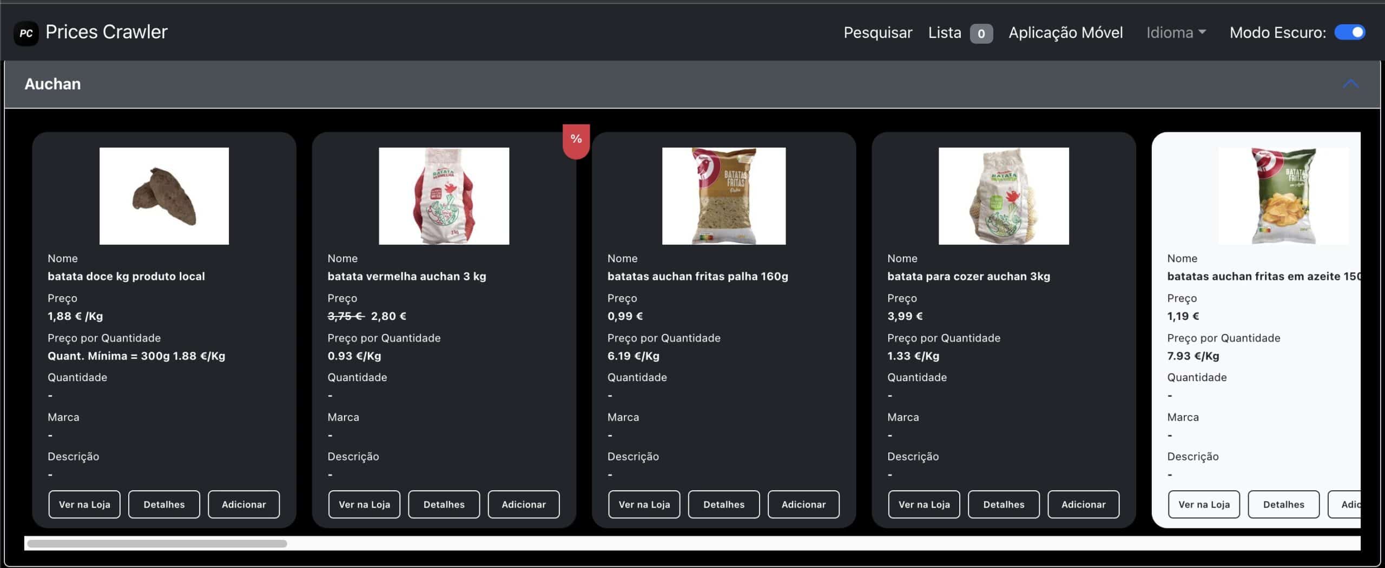Click the Lista item count badge

point(981,34)
